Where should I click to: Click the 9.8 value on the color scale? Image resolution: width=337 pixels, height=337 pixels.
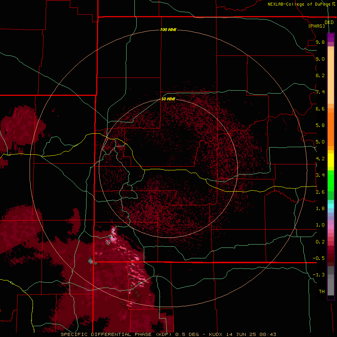(320, 42)
